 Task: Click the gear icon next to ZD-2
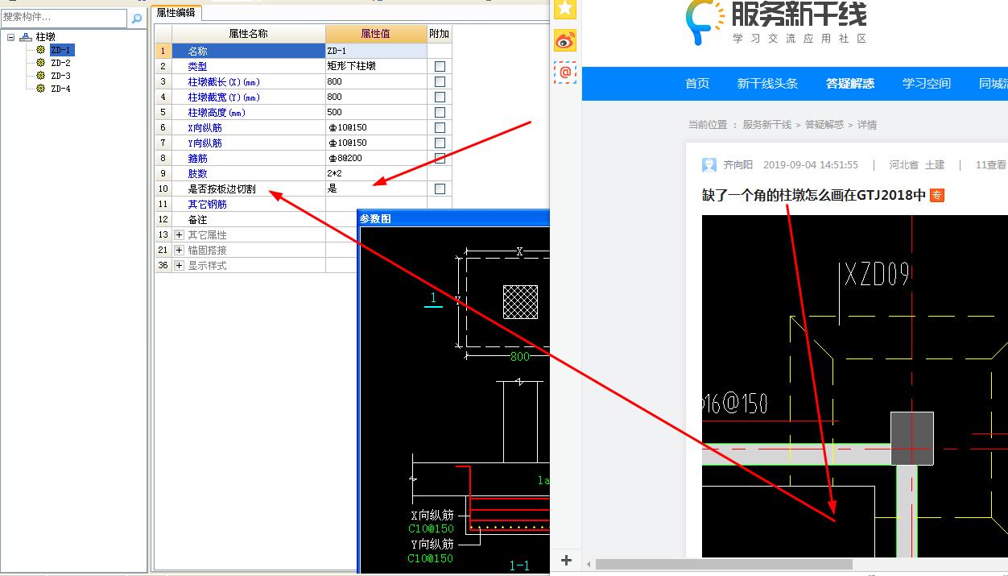pyautogui.click(x=41, y=63)
